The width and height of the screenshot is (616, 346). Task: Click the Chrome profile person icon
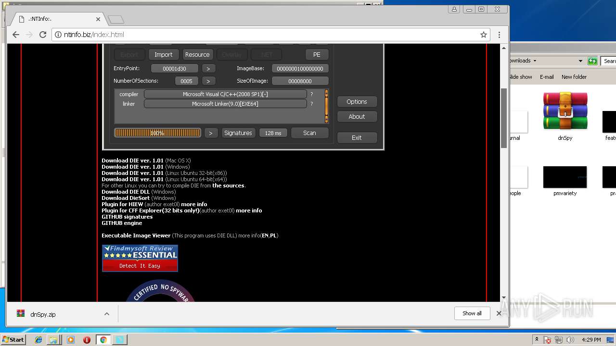pos(454,9)
